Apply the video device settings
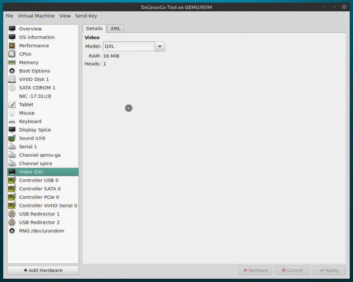Image resolution: width=353 pixels, height=282 pixels. point(329,270)
